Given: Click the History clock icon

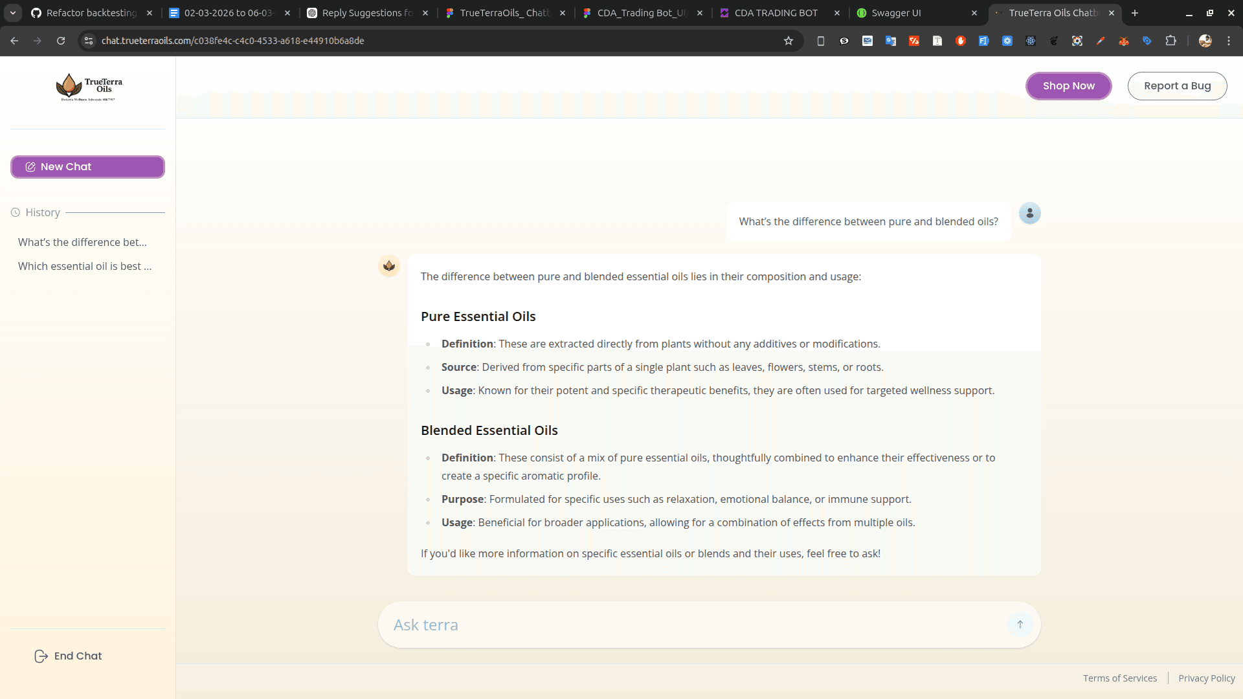Looking at the screenshot, I should tap(14, 212).
